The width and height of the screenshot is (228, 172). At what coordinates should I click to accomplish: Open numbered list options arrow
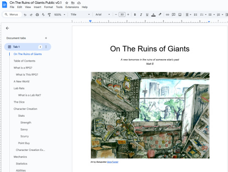[223, 14]
